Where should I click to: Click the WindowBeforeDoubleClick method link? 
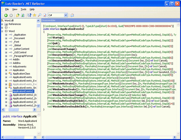point(68,107)
